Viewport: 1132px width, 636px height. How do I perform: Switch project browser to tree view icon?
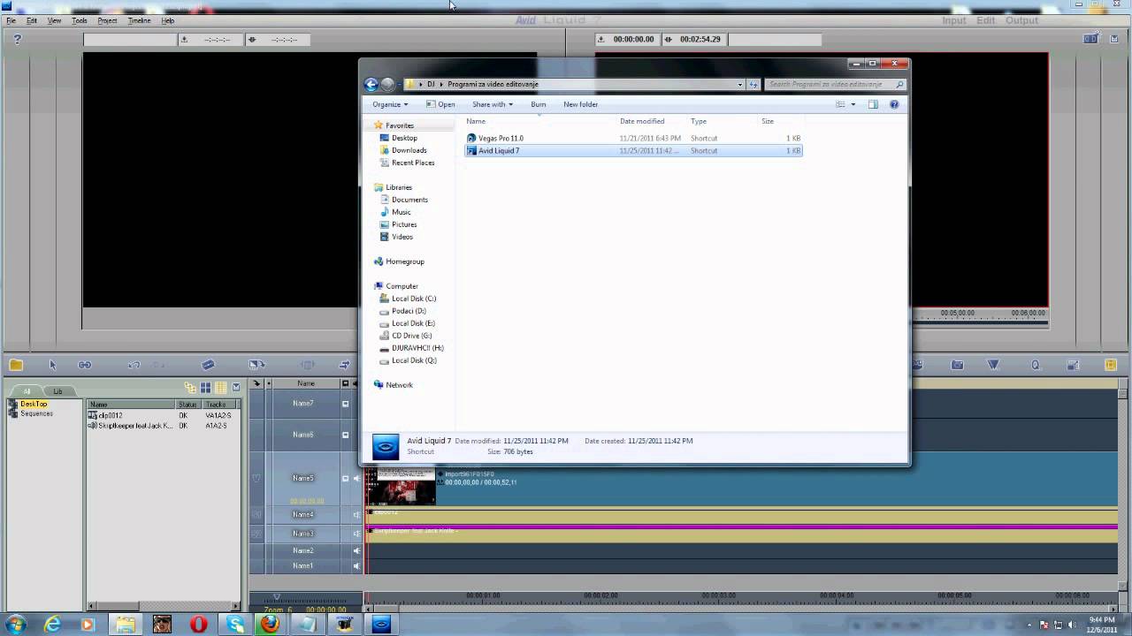(190, 388)
